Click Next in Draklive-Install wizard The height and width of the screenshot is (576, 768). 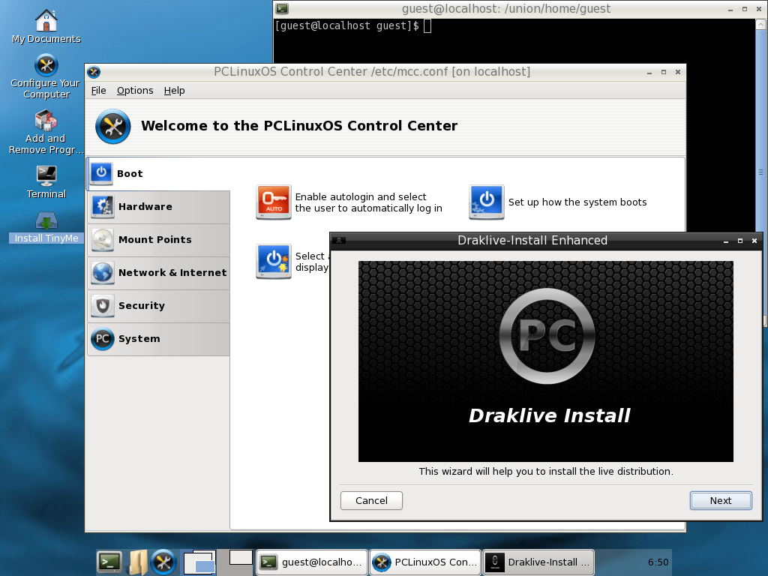[721, 500]
